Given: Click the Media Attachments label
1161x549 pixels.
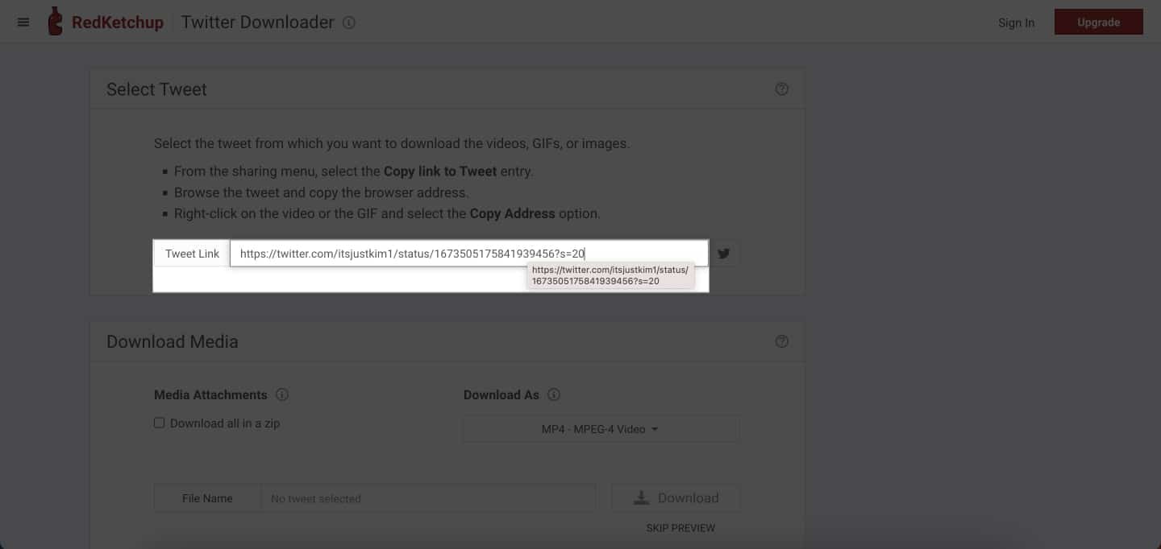Looking at the screenshot, I should click(x=210, y=395).
